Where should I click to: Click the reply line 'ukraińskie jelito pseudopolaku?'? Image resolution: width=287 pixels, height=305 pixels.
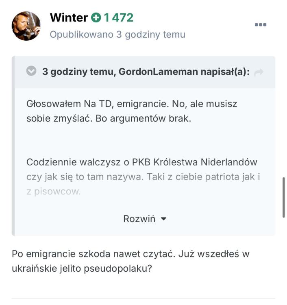pos(82,269)
